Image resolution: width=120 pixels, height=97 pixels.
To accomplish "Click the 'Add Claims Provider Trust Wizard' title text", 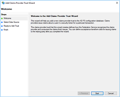I will [x=20, y=3].
